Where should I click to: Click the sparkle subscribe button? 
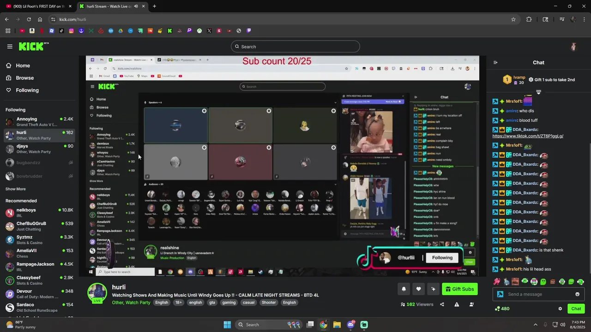(433, 289)
